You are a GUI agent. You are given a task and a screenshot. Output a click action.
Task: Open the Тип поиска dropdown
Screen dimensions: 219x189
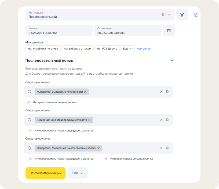coord(169,15)
